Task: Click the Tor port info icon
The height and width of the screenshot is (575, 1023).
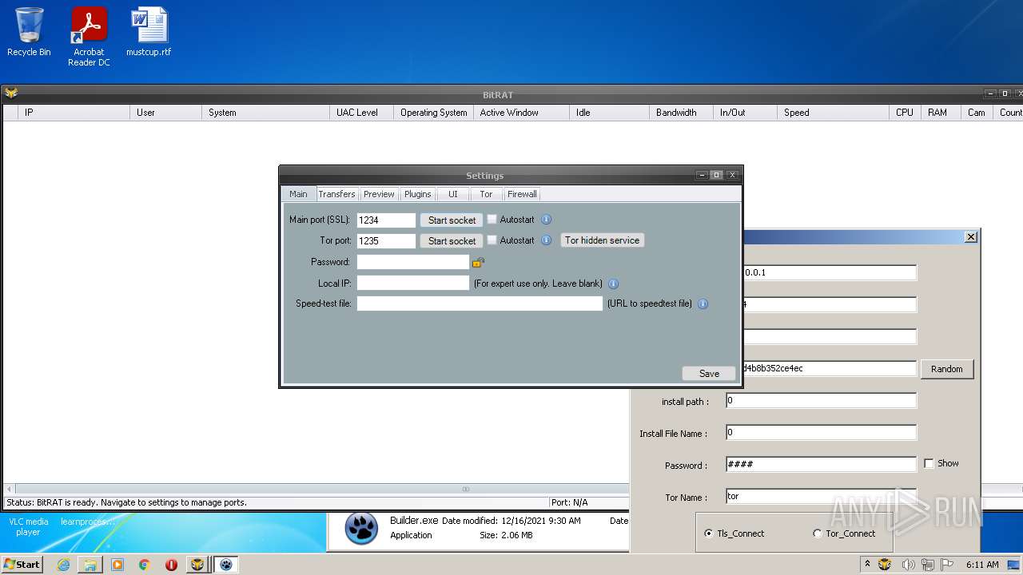Action: click(x=547, y=240)
